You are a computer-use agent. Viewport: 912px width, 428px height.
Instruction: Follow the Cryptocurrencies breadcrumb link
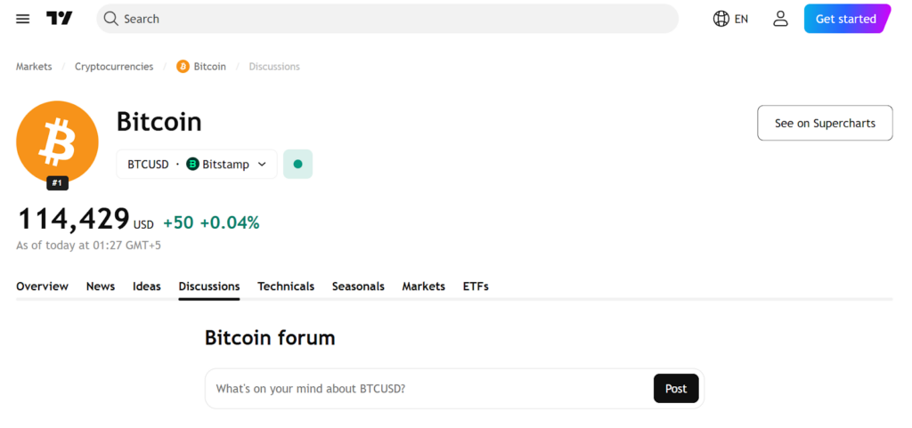114,67
